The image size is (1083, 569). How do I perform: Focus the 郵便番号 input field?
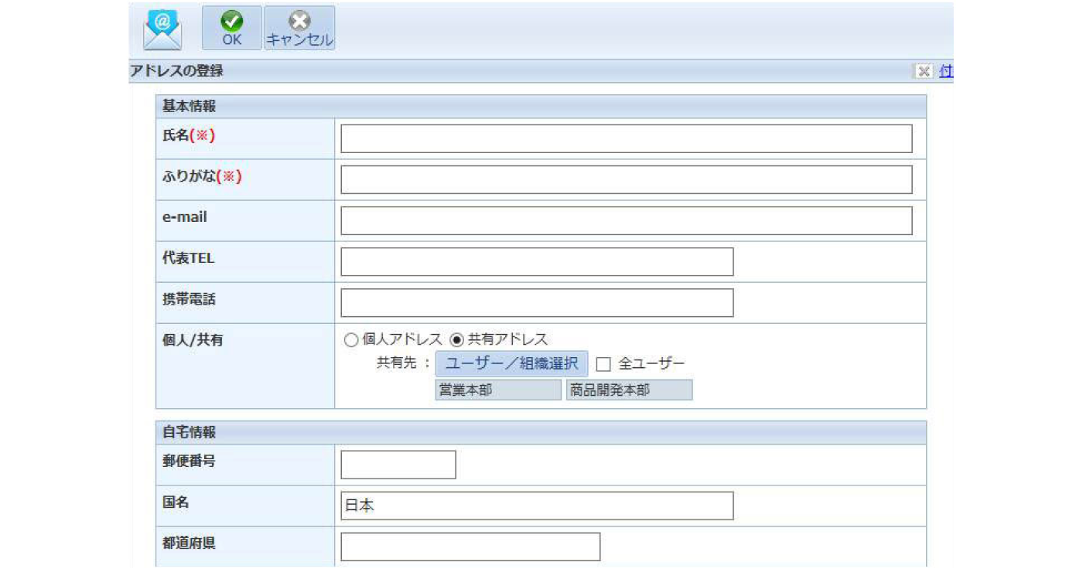point(398,465)
